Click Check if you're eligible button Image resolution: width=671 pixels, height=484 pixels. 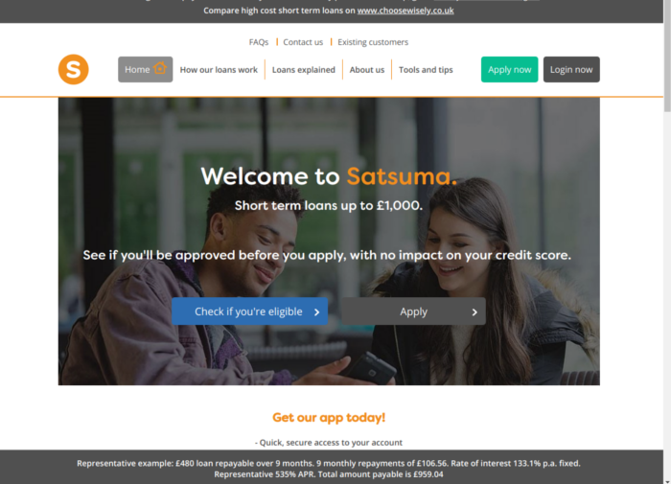250,311
